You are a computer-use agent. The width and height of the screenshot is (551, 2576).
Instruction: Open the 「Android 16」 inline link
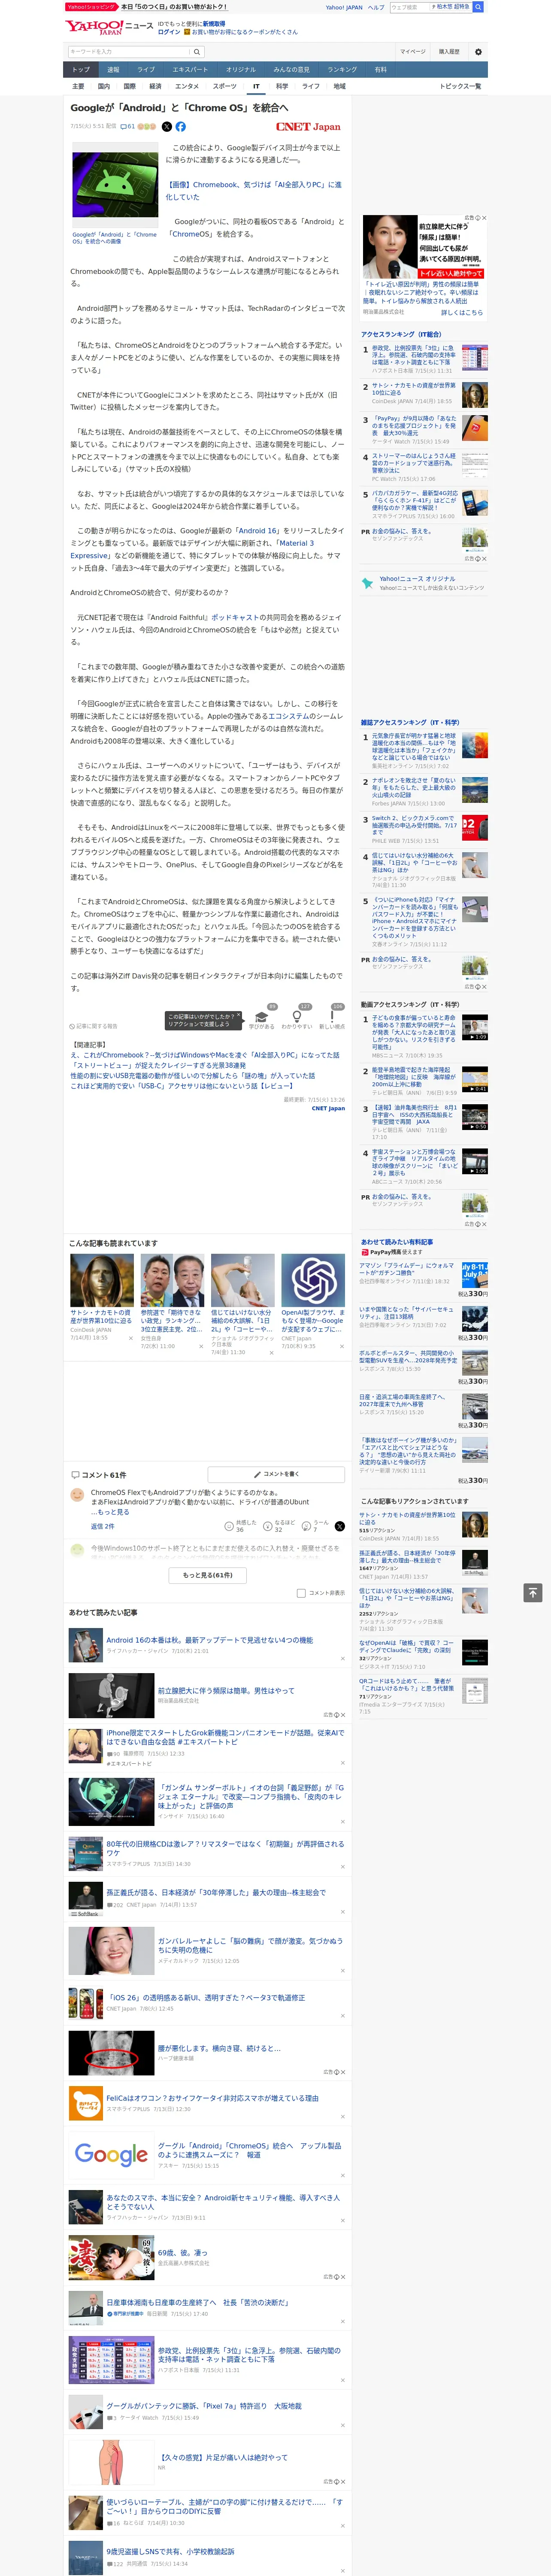258,531
